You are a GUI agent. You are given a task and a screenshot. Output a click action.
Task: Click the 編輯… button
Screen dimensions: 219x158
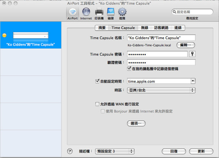[x=186, y=45]
